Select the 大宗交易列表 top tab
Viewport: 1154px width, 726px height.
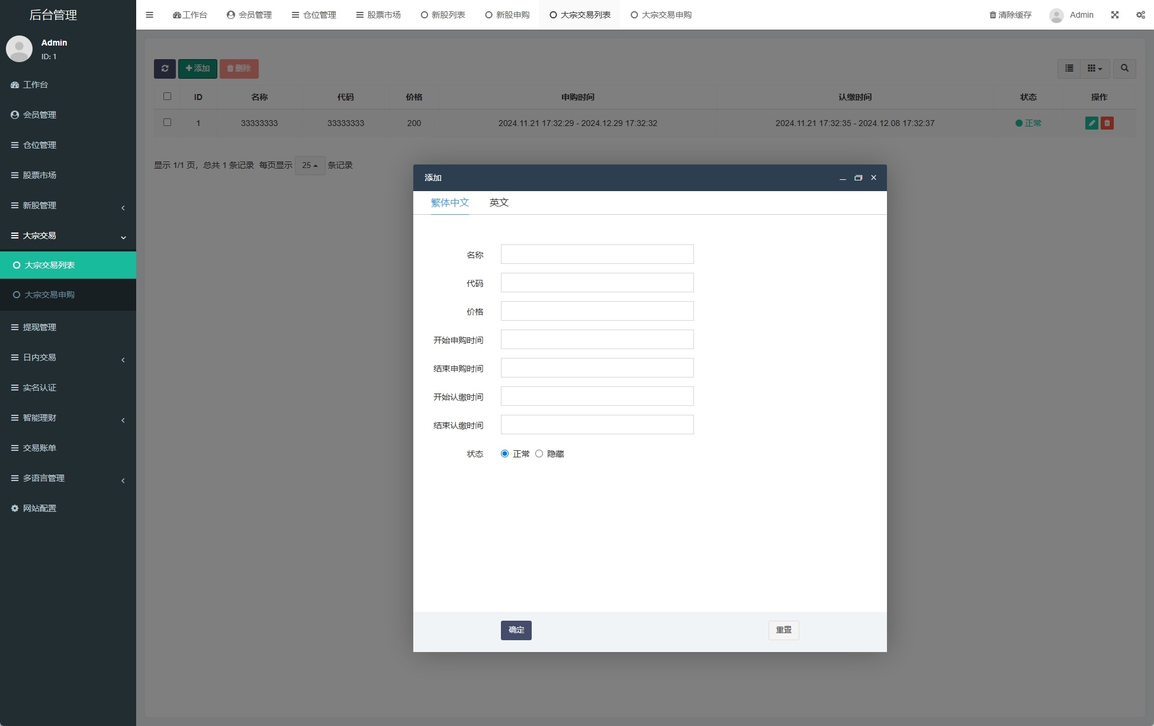pos(580,15)
